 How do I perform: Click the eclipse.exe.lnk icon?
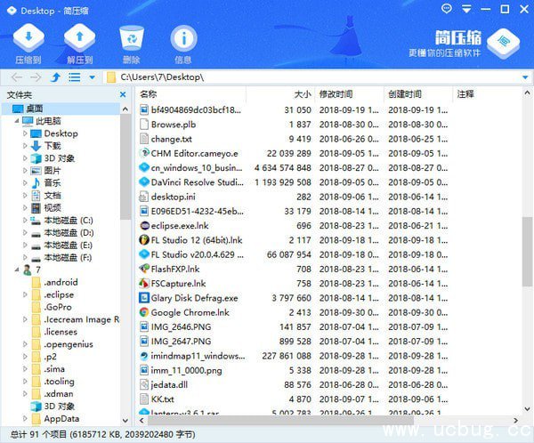(x=144, y=226)
